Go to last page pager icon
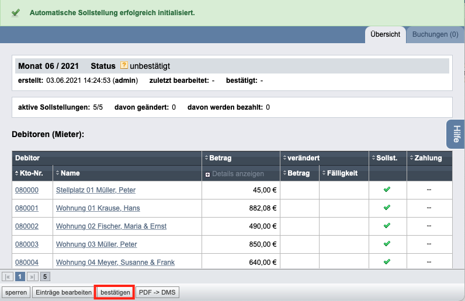This screenshot has height=301, width=465. click(32, 276)
